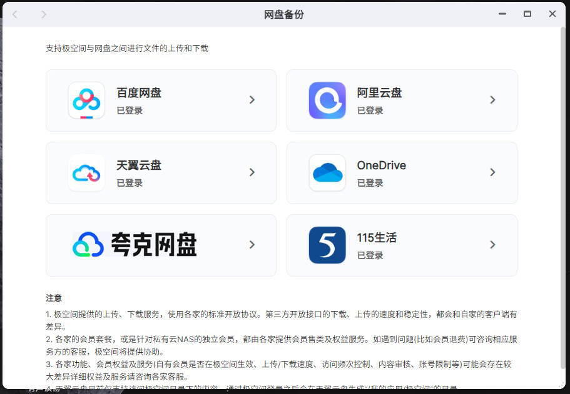Select the 天翼云盘 title text
Viewport: 570px width, 394px height.
coord(139,165)
